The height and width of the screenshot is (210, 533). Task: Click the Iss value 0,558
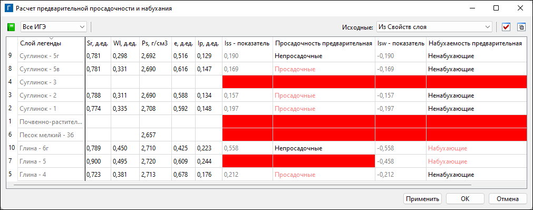tap(231, 148)
